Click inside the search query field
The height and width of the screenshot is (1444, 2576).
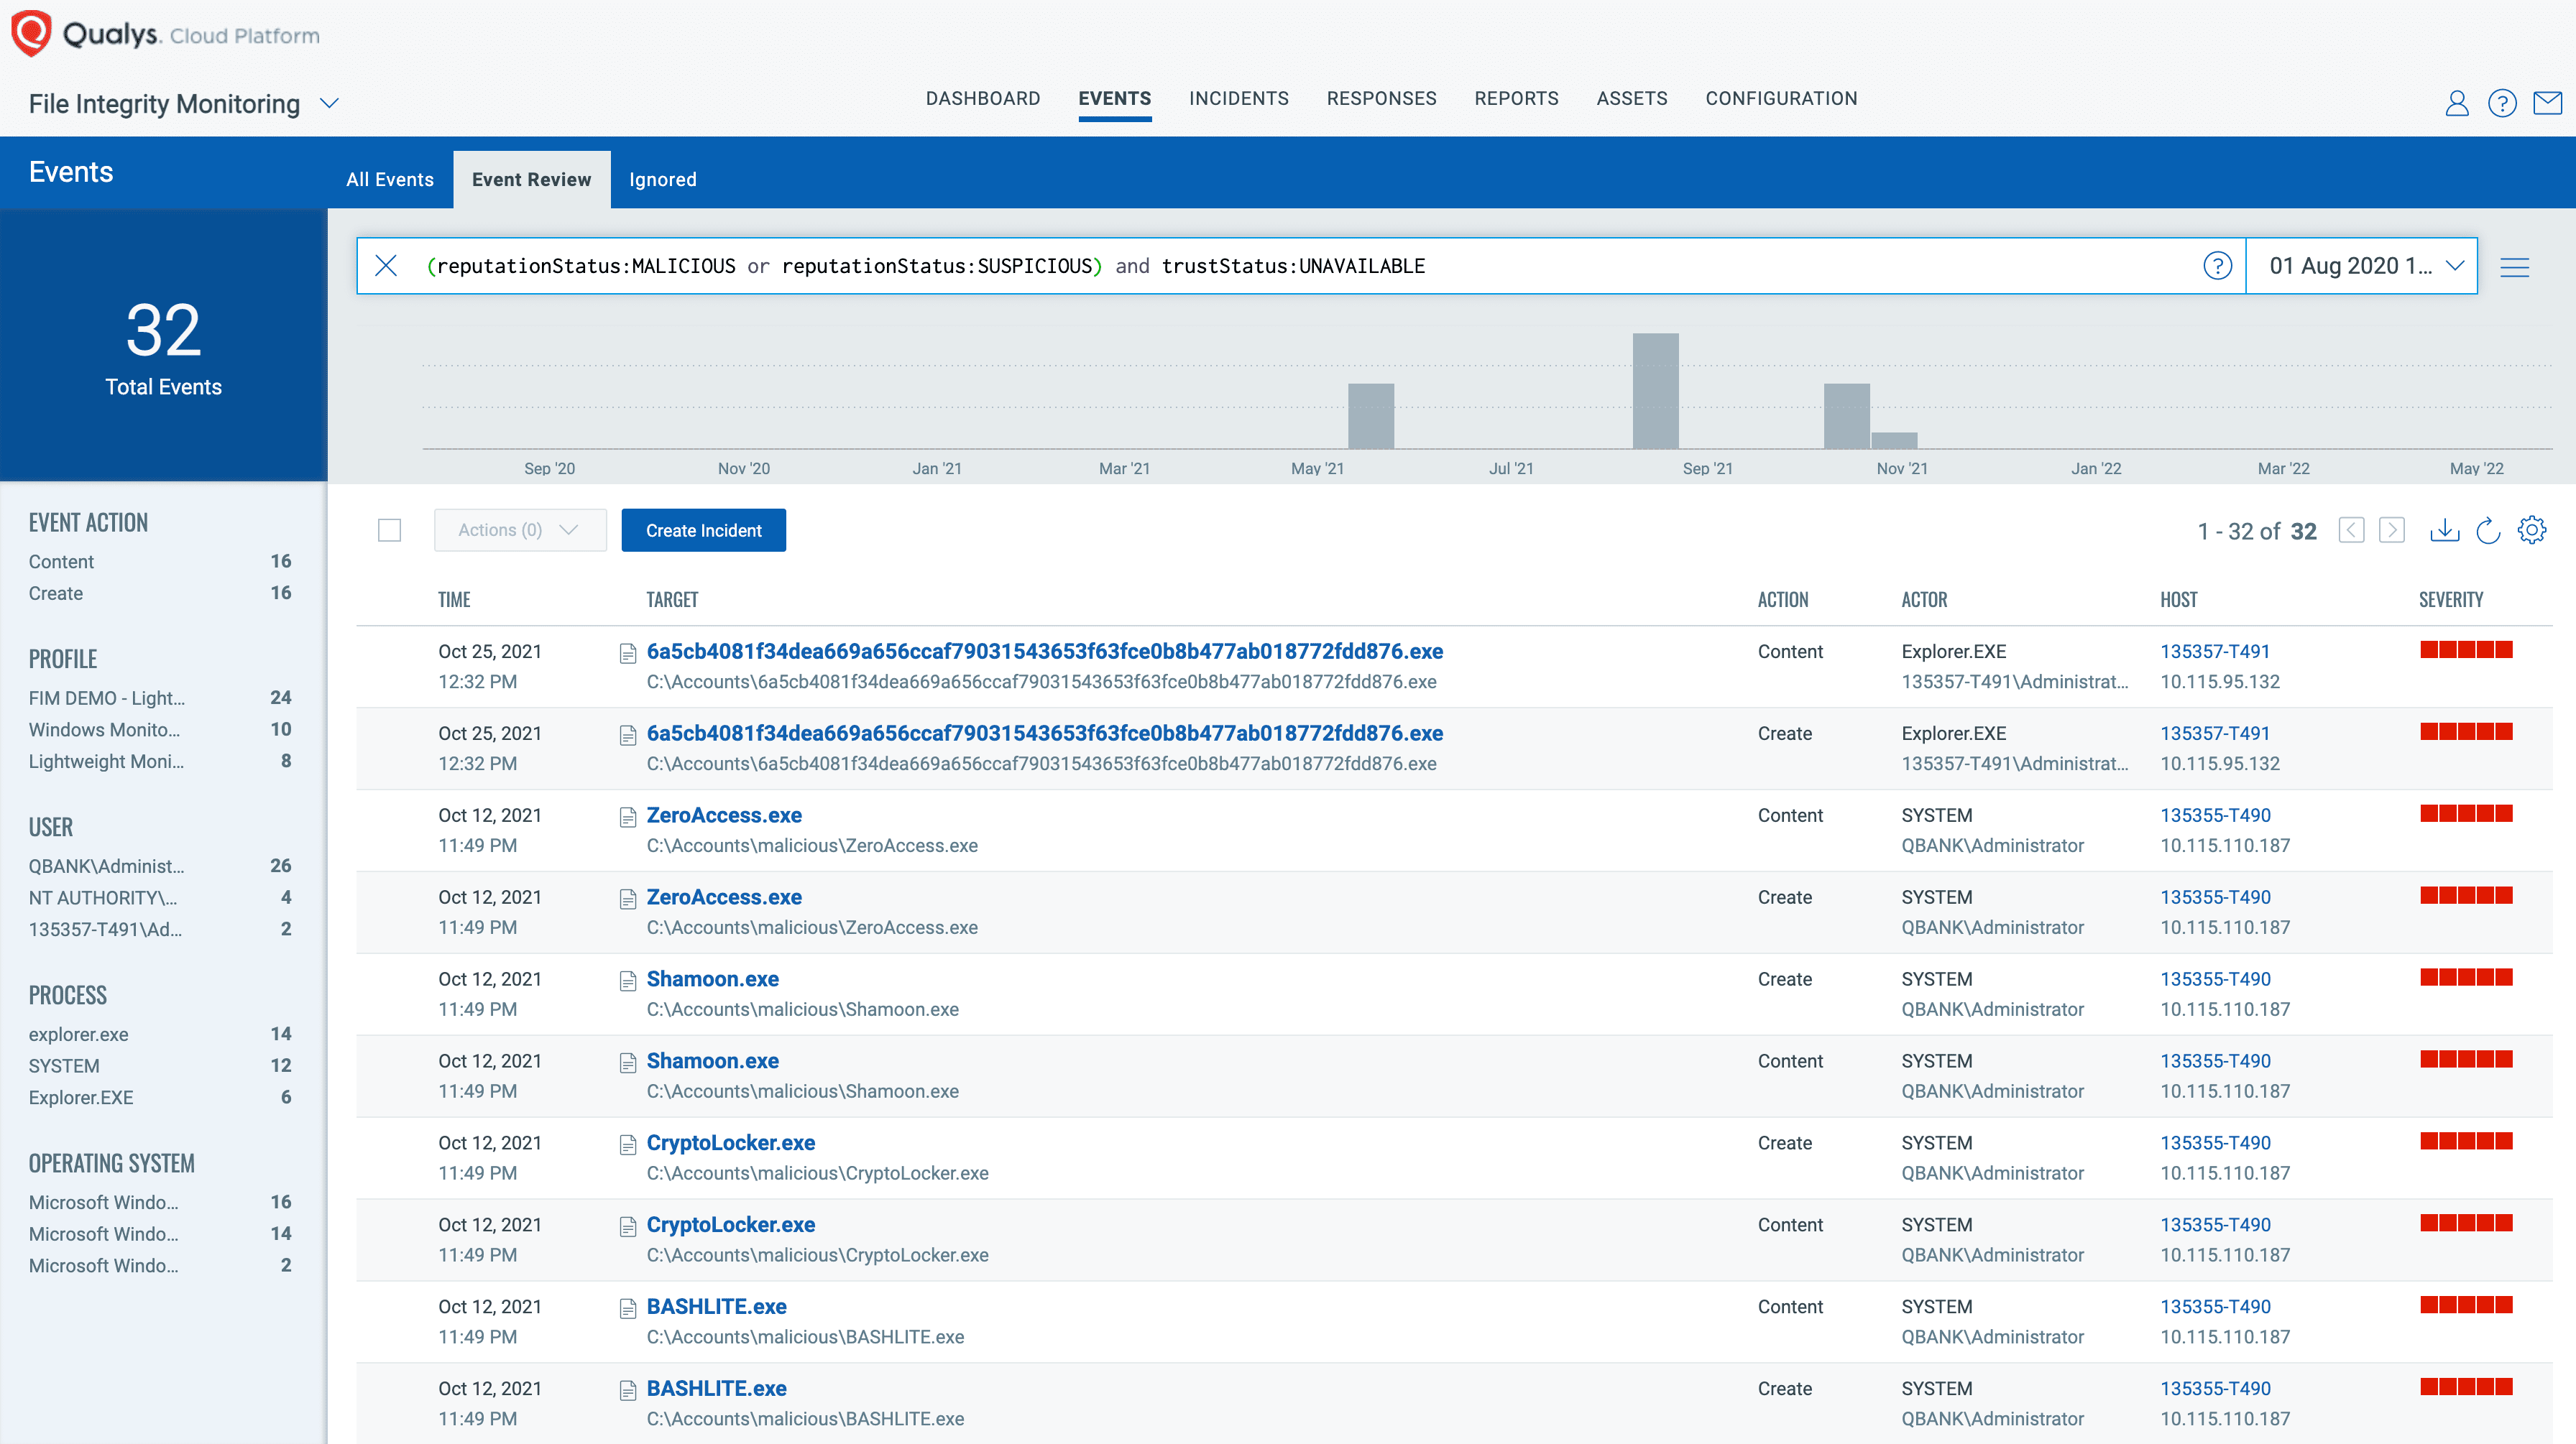pos(1300,266)
